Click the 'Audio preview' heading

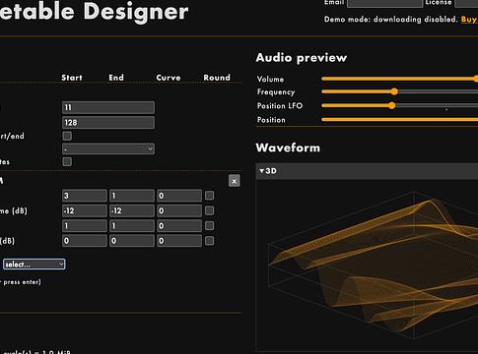click(x=302, y=58)
